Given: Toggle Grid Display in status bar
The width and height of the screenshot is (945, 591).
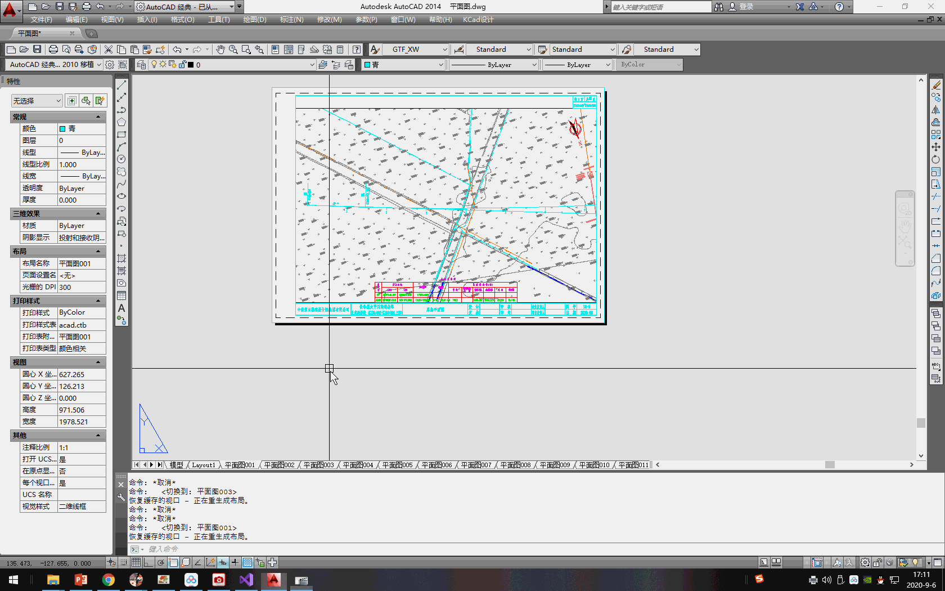Looking at the screenshot, I should pyautogui.click(x=136, y=562).
